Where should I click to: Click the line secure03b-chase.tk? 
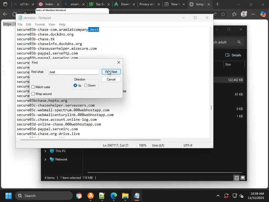click(x=36, y=39)
